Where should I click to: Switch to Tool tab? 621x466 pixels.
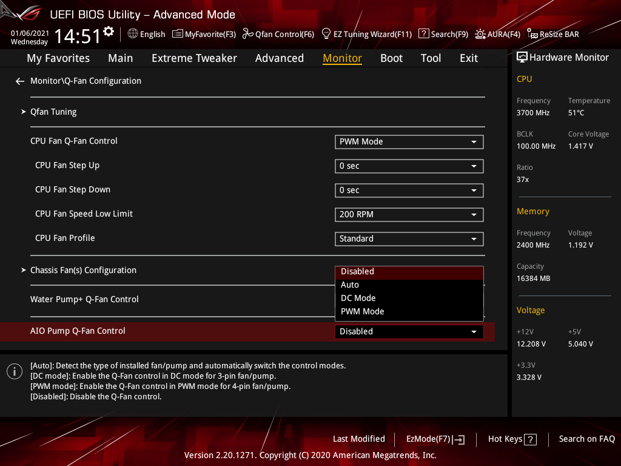(431, 58)
